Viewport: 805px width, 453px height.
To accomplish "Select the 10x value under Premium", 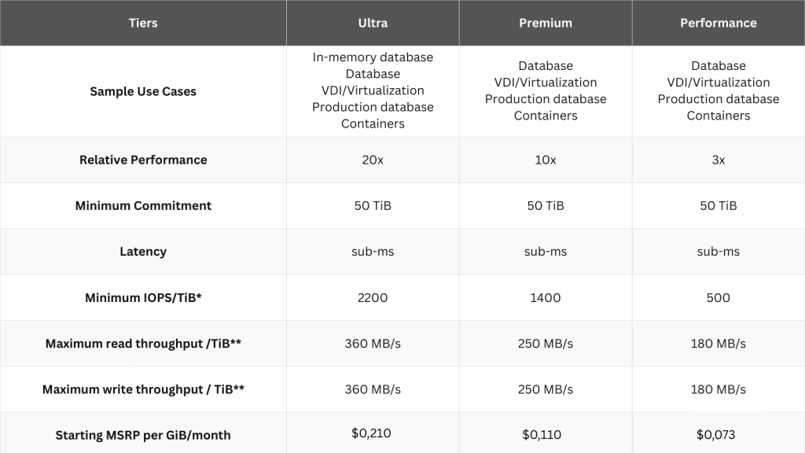I will click(x=546, y=160).
